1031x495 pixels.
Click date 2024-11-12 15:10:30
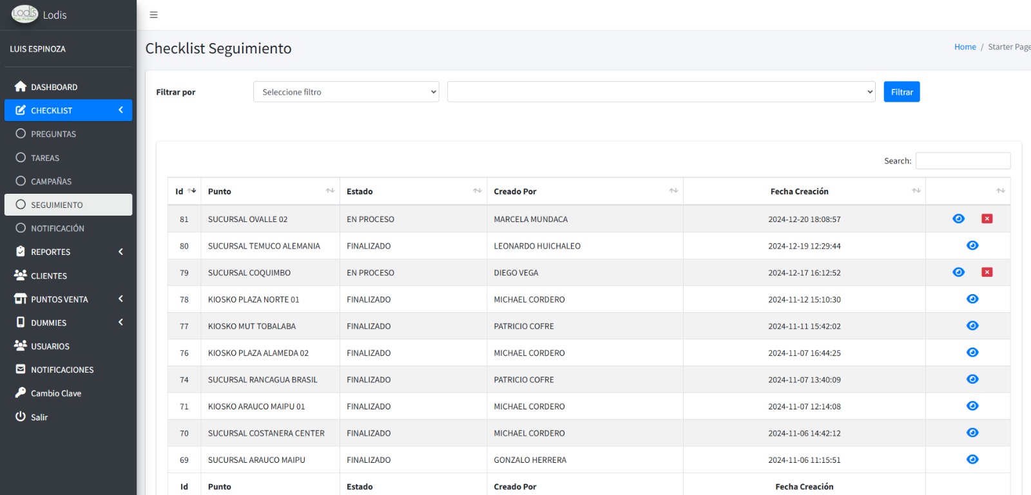[x=804, y=299]
